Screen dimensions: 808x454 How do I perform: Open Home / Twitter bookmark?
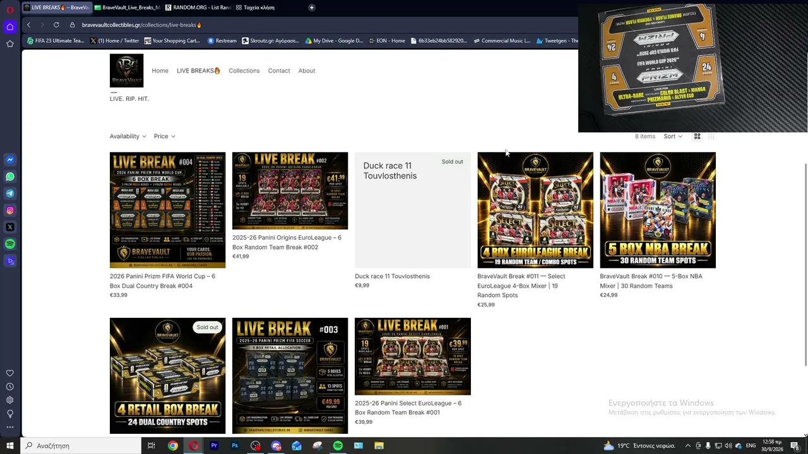[x=114, y=41]
